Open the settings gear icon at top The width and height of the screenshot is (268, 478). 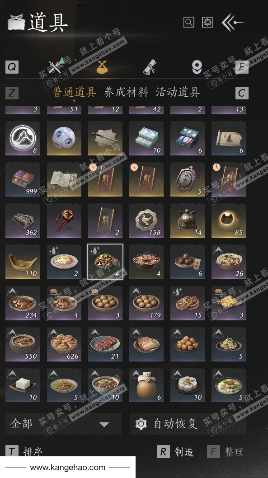click(x=207, y=22)
